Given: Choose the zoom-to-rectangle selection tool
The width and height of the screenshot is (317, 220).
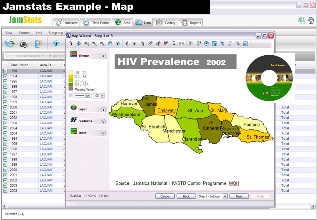Looking at the screenshot, I should click(x=87, y=43).
